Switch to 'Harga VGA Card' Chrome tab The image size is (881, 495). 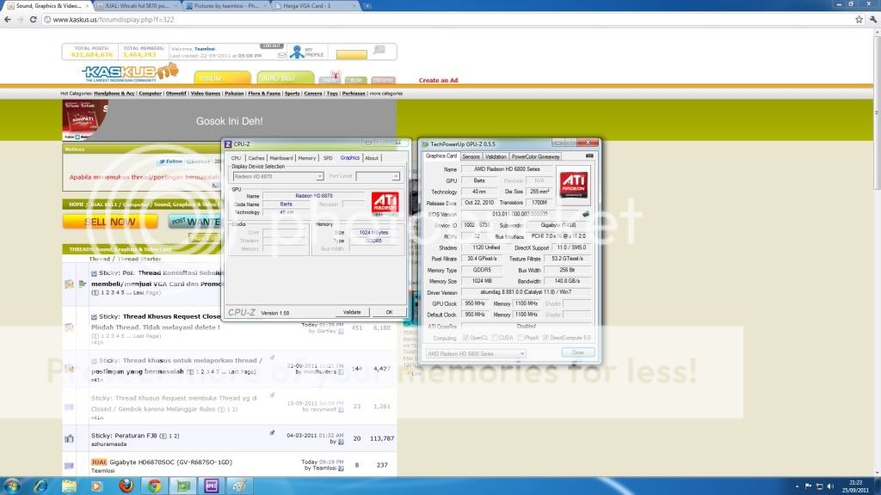pos(316,6)
